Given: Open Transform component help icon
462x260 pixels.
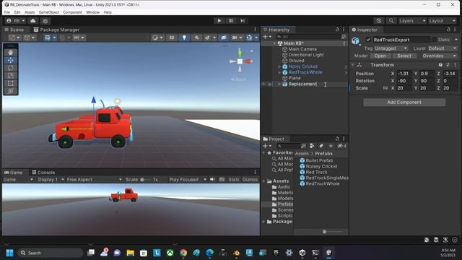Looking at the screenshot, I should 440,65.
